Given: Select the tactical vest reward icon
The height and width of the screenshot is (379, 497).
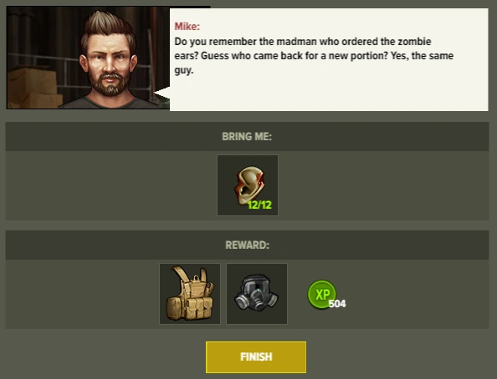Looking at the screenshot, I should pos(190,294).
